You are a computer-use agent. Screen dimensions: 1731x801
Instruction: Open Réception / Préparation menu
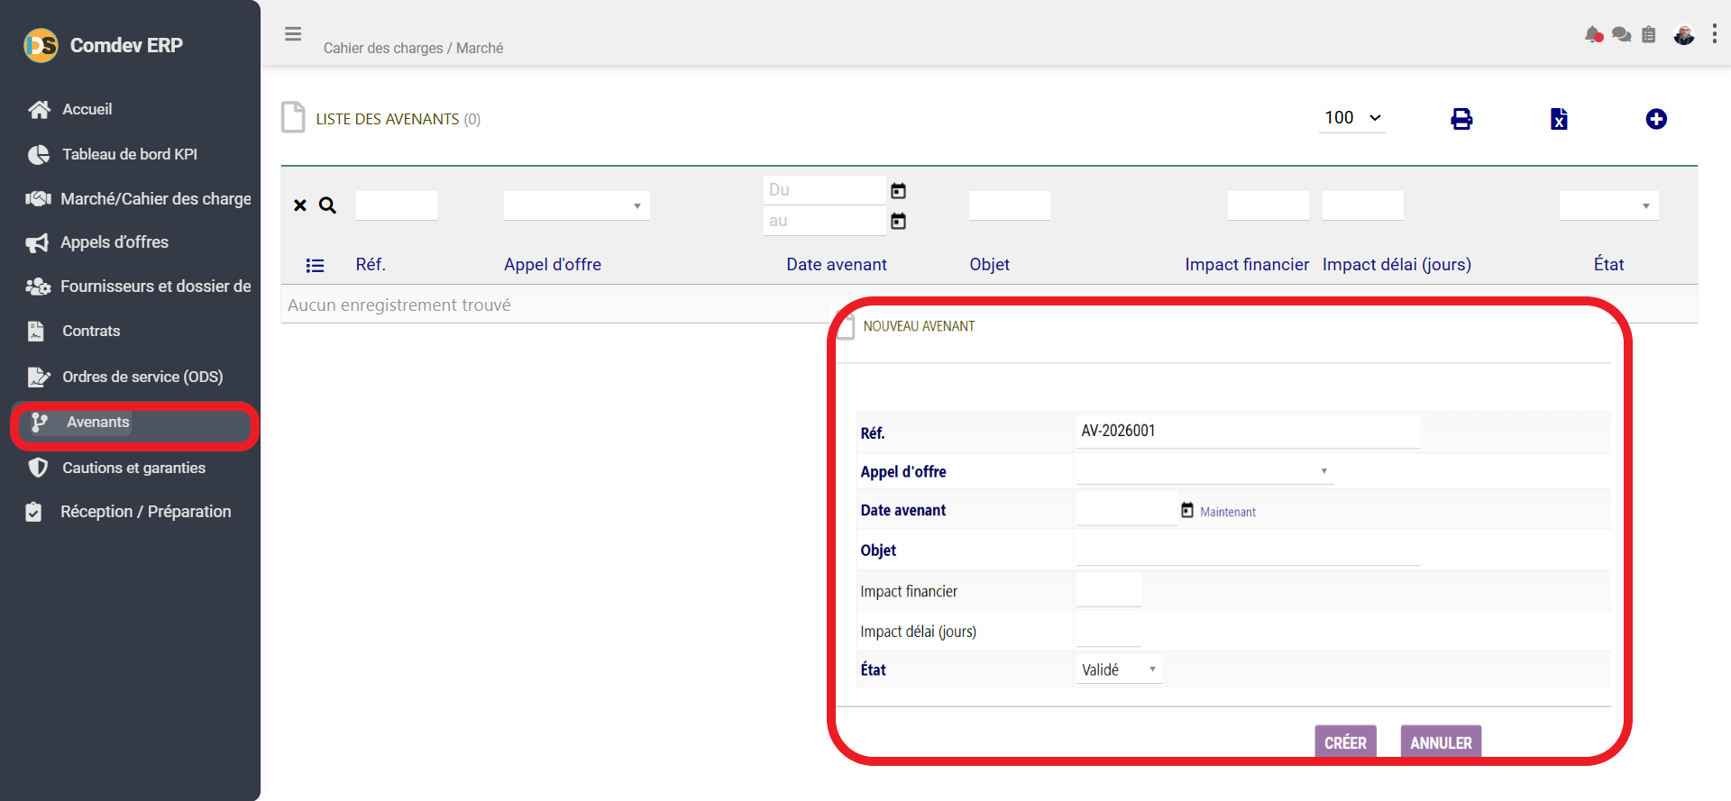pos(146,512)
